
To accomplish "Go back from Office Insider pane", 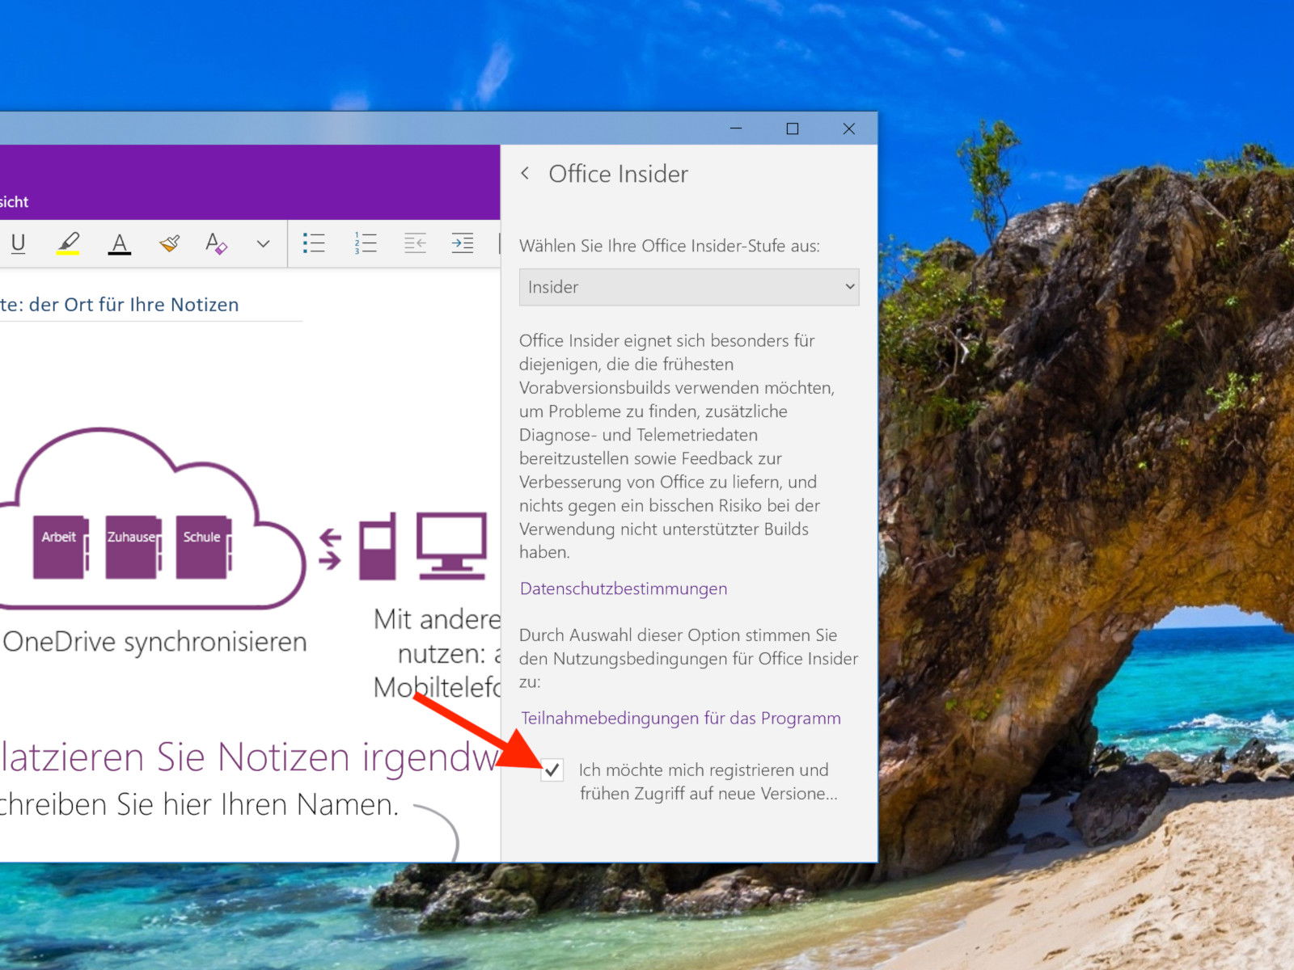I will pos(525,173).
